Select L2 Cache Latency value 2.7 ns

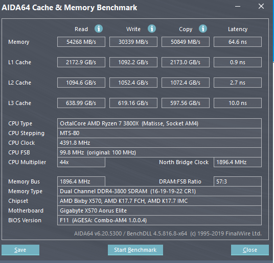(x=238, y=83)
